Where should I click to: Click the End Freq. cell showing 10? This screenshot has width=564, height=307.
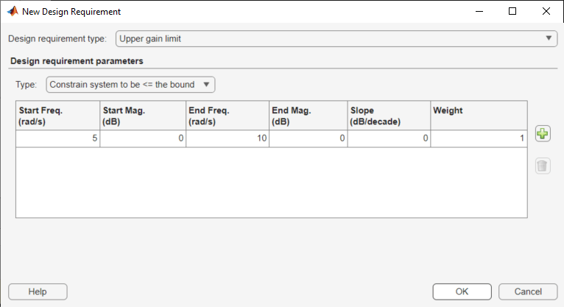tap(227, 138)
